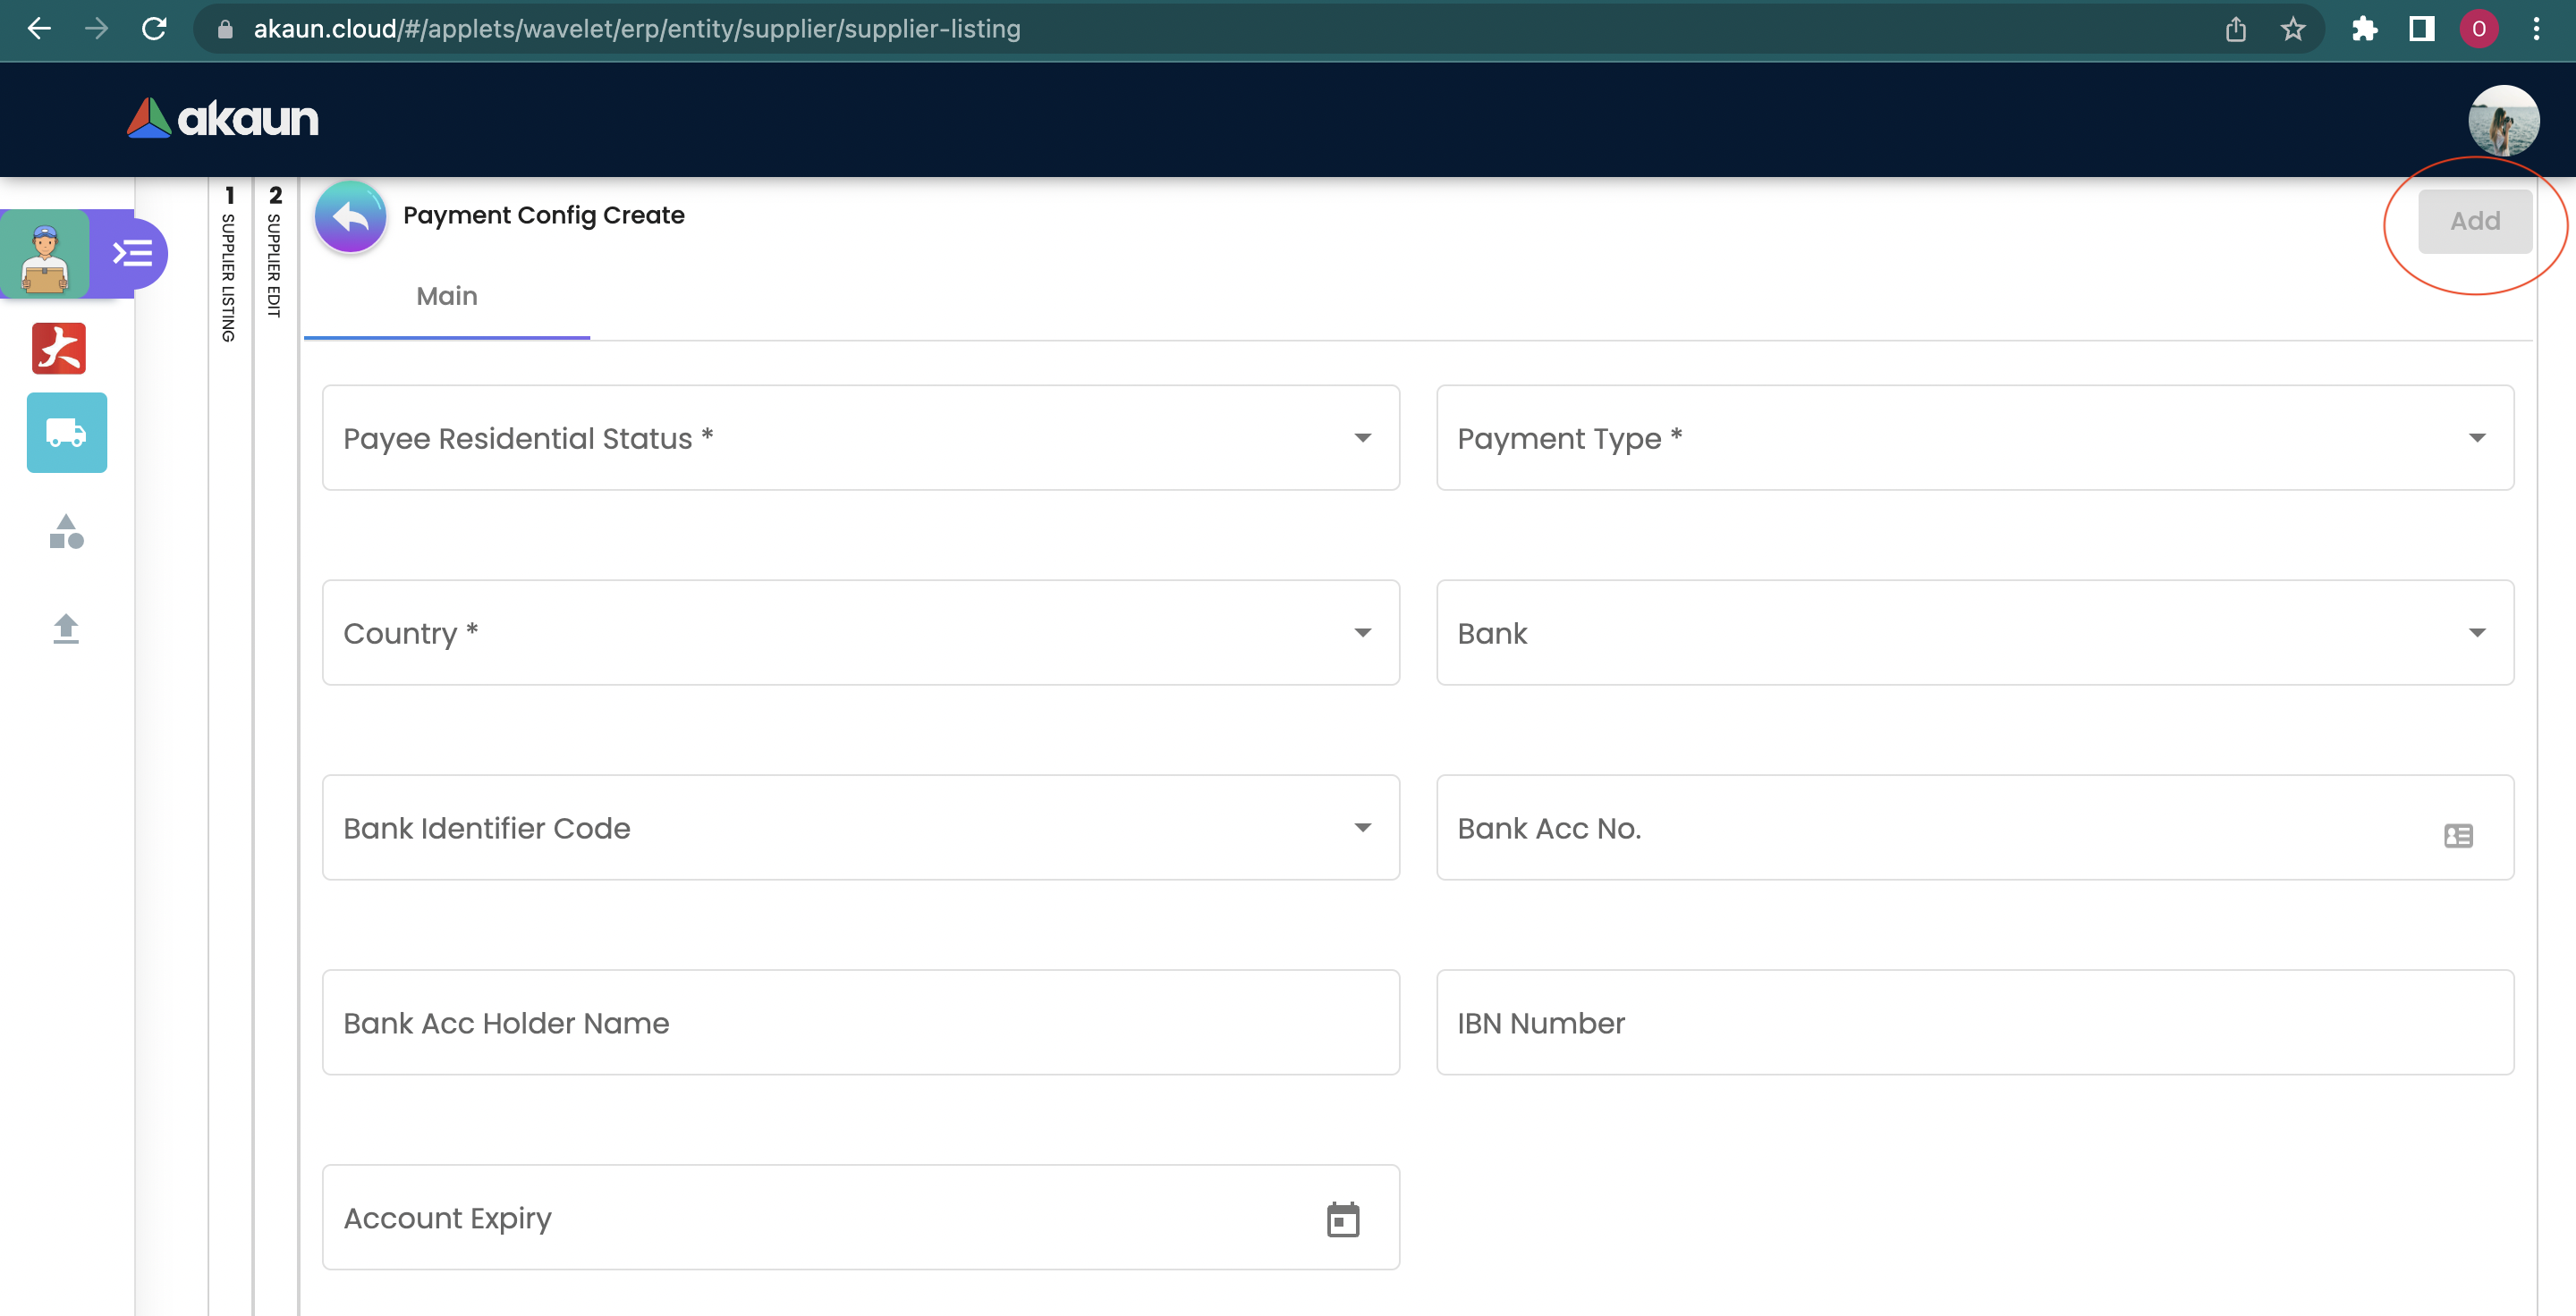
Task: Click the purple back arrow button
Action: pyautogui.click(x=350, y=217)
